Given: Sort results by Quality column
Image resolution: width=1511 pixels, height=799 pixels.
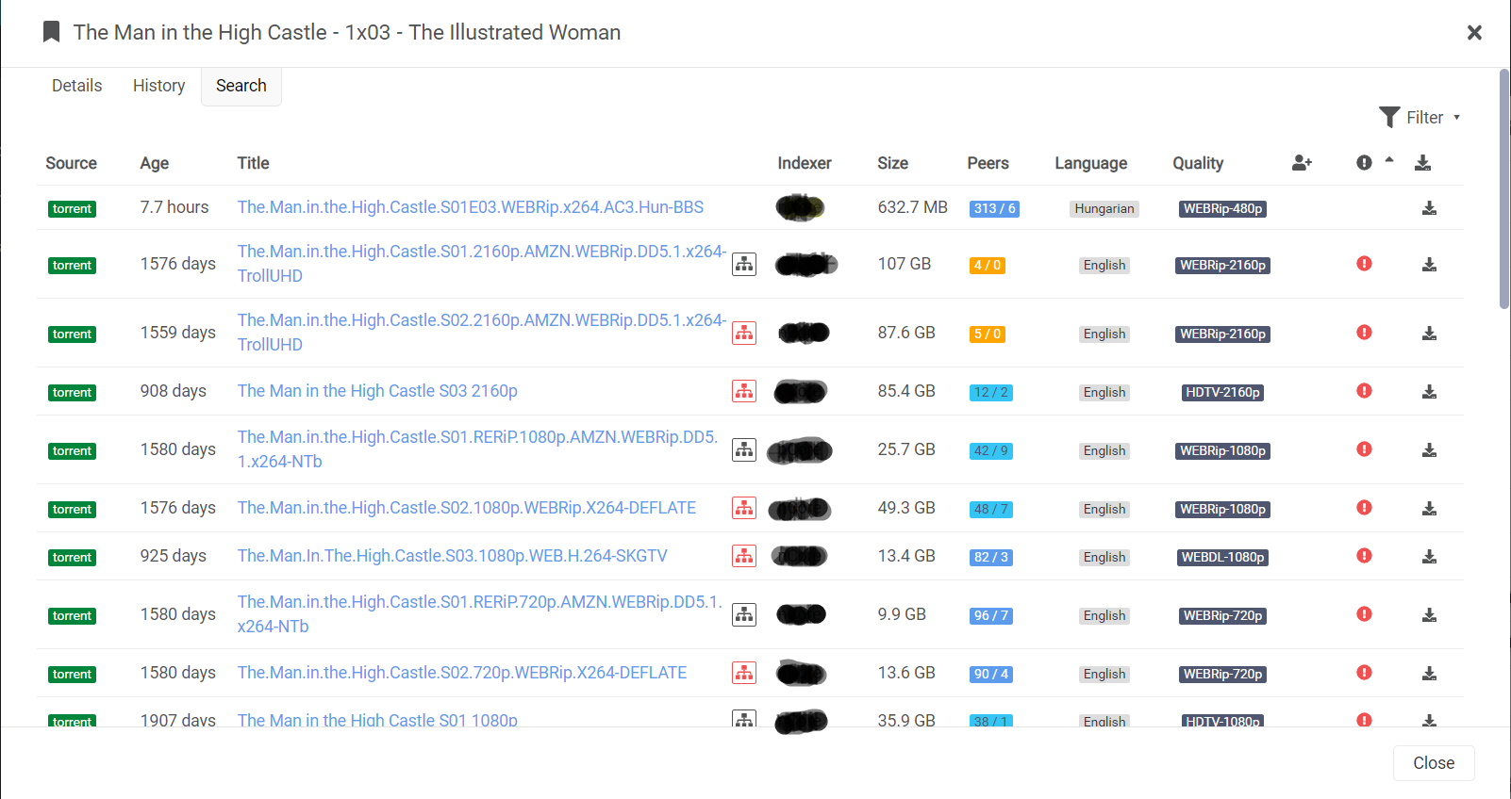Looking at the screenshot, I should pyautogui.click(x=1198, y=163).
